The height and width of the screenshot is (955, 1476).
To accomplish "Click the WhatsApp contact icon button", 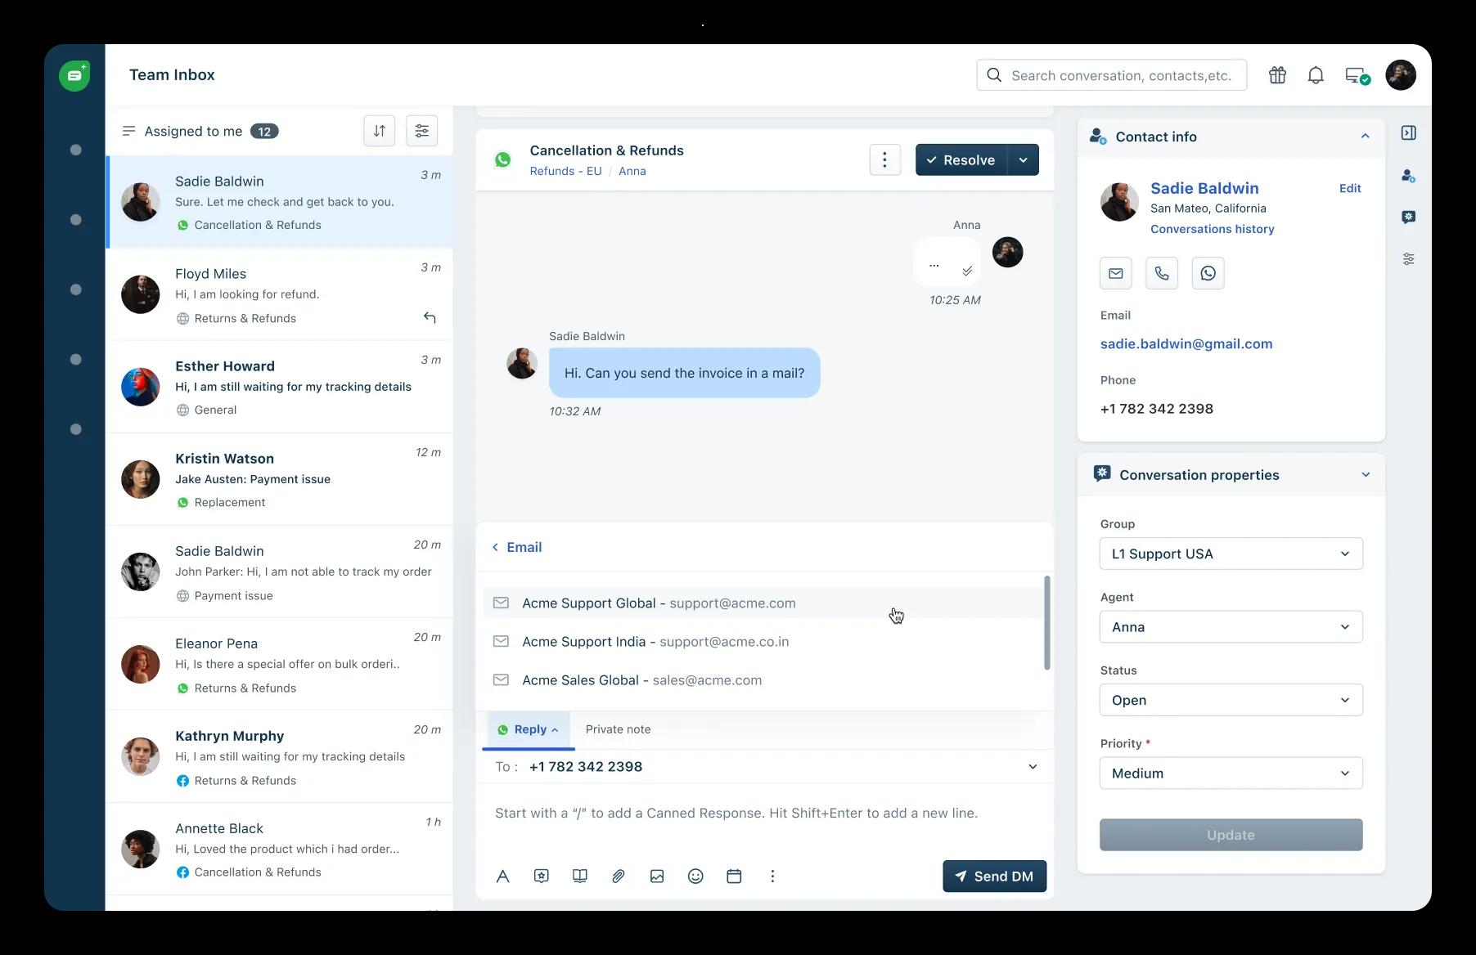I will (1208, 273).
